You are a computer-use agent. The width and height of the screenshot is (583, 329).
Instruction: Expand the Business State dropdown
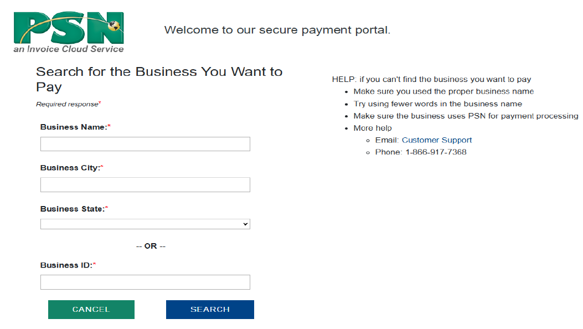click(145, 224)
